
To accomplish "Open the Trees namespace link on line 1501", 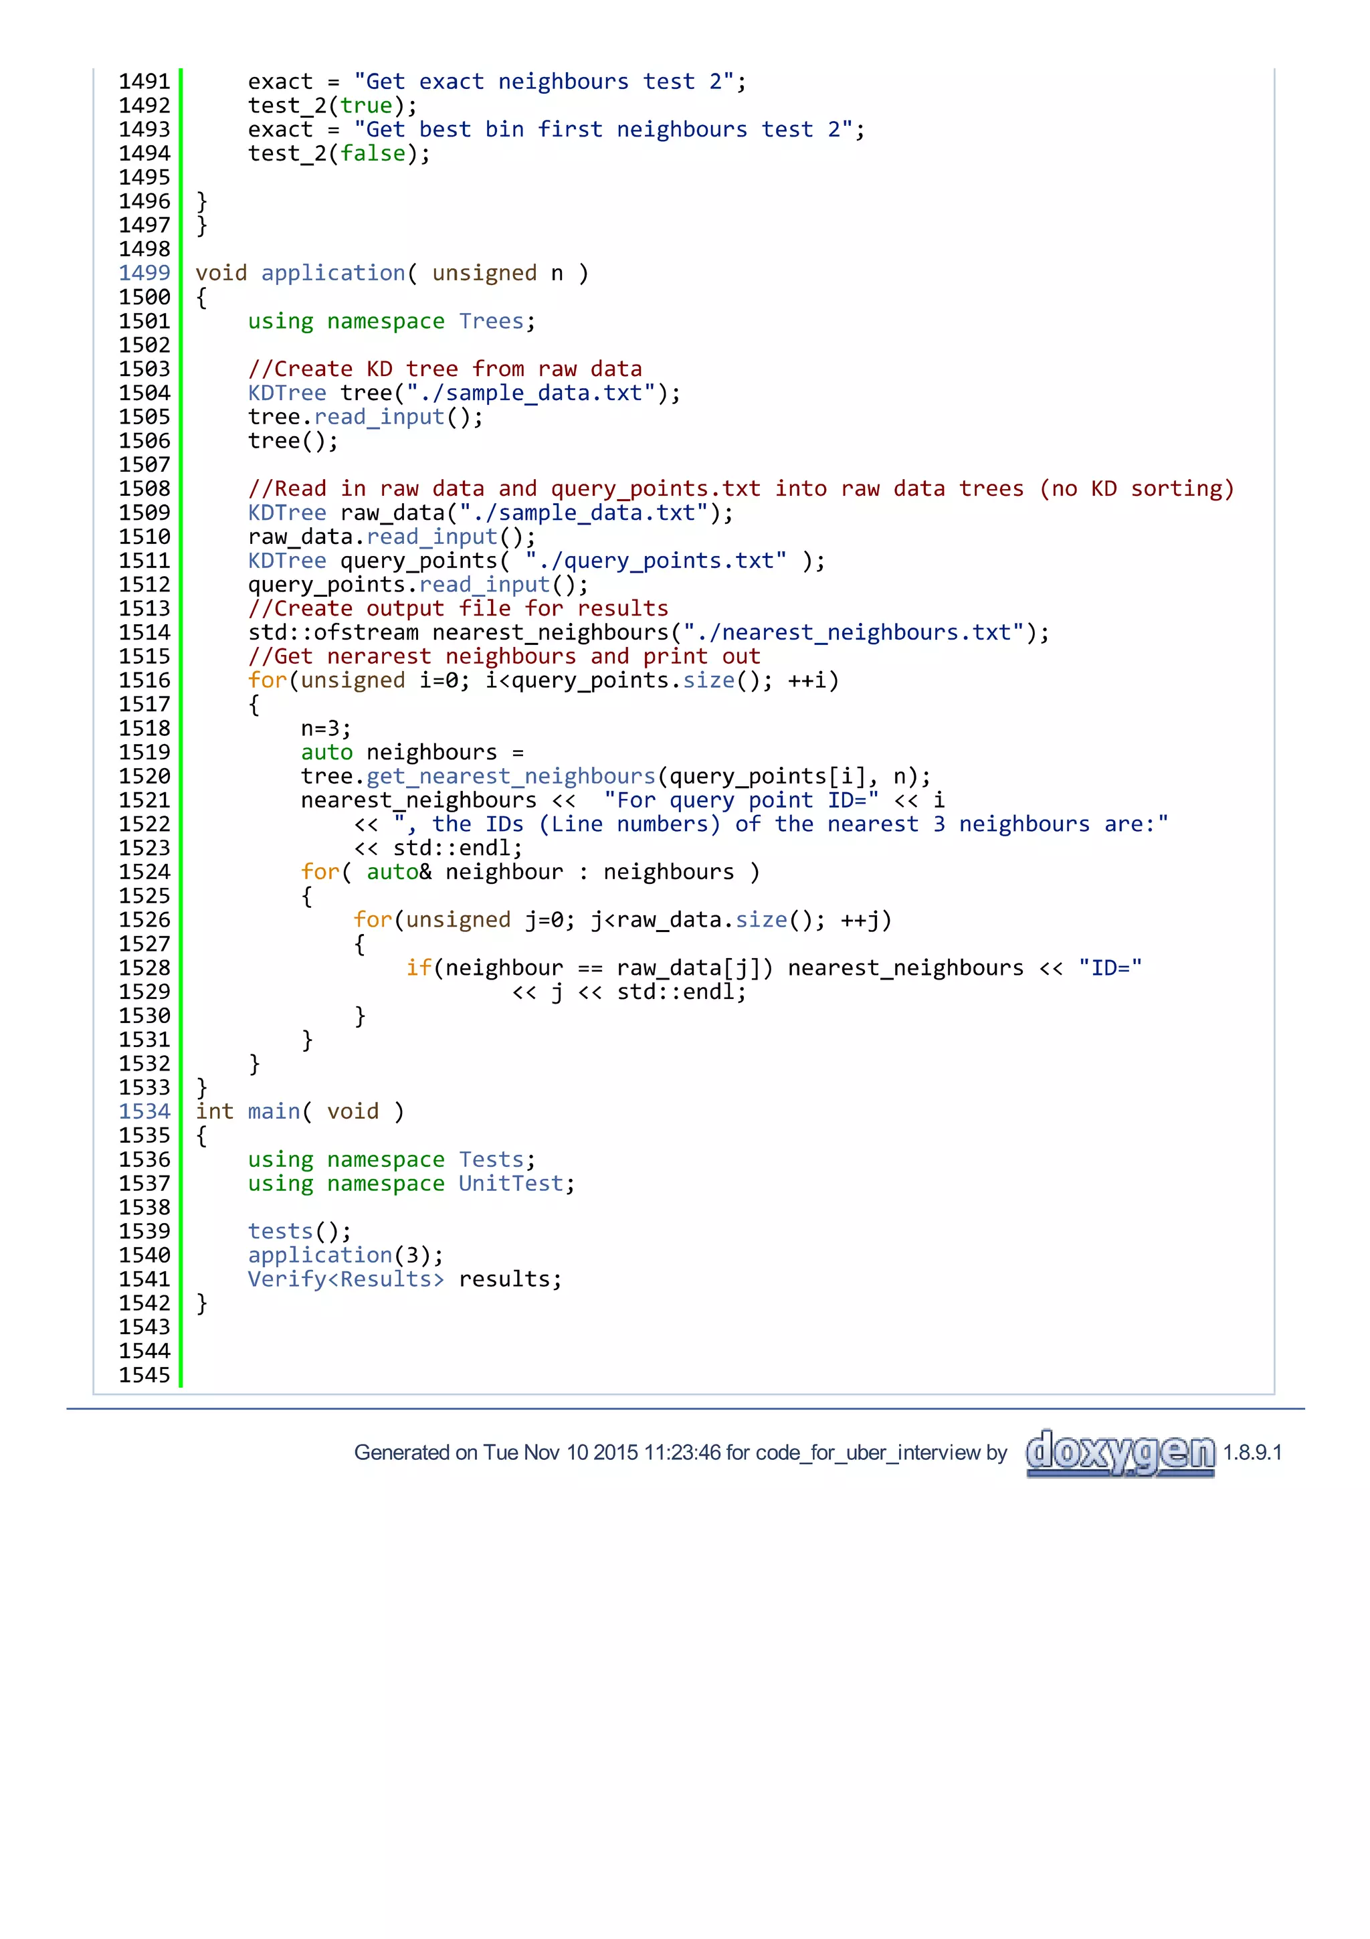I will click(491, 321).
